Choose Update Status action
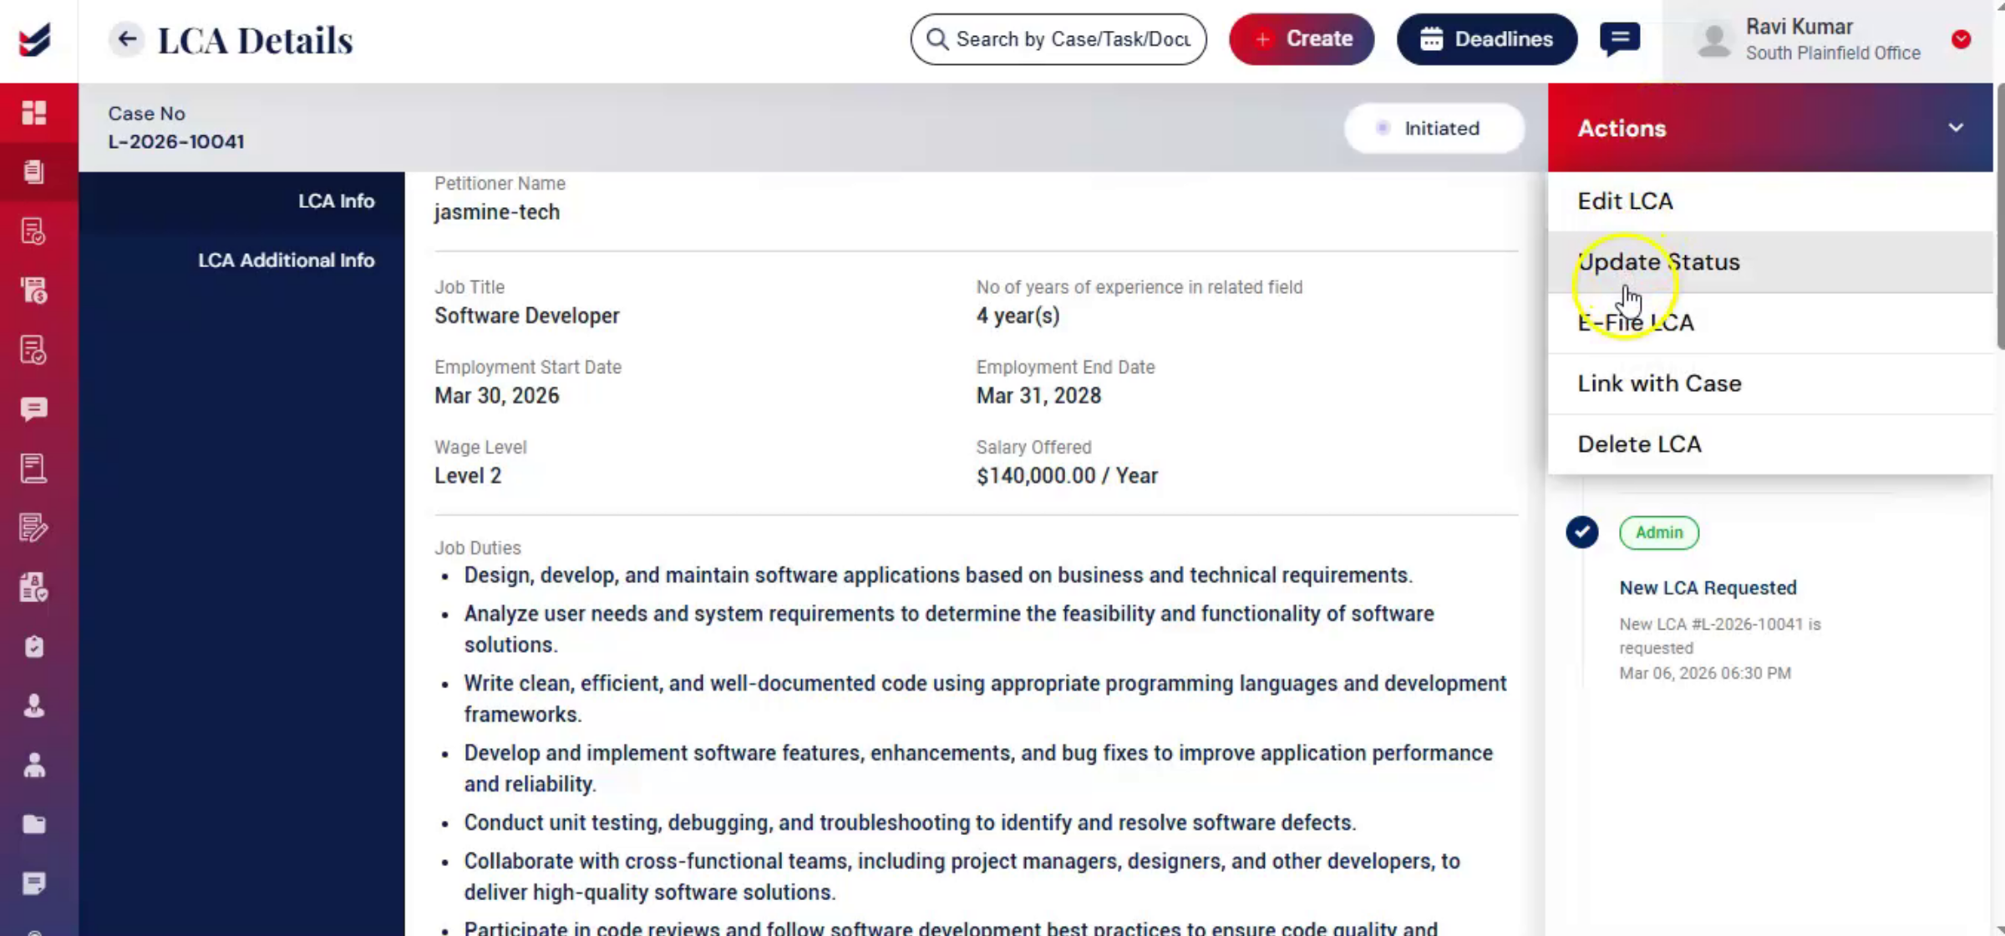Screen dimensions: 2005x936 (x=1770, y=262)
